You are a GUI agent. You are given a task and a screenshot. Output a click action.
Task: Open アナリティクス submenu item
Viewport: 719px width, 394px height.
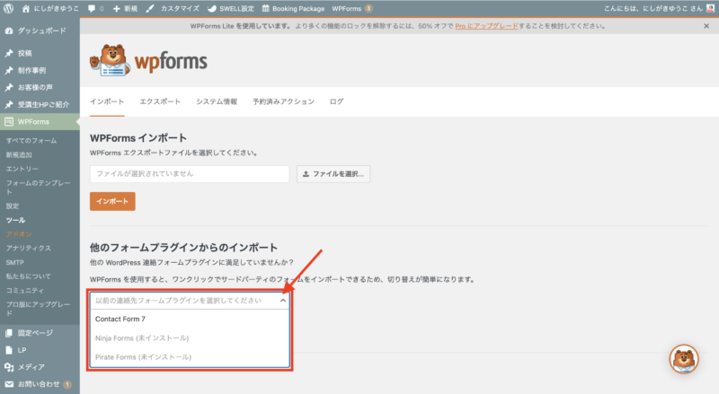tap(29, 249)
